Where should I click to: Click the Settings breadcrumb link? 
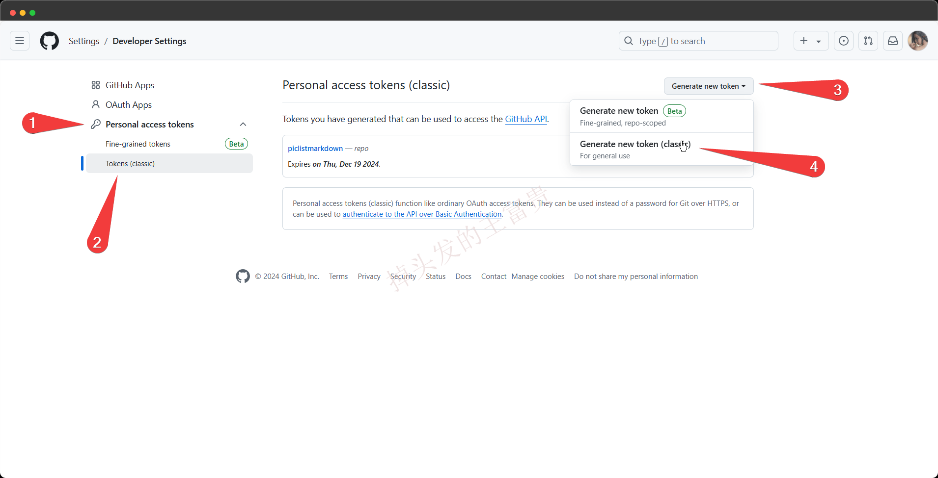(84, 41)
